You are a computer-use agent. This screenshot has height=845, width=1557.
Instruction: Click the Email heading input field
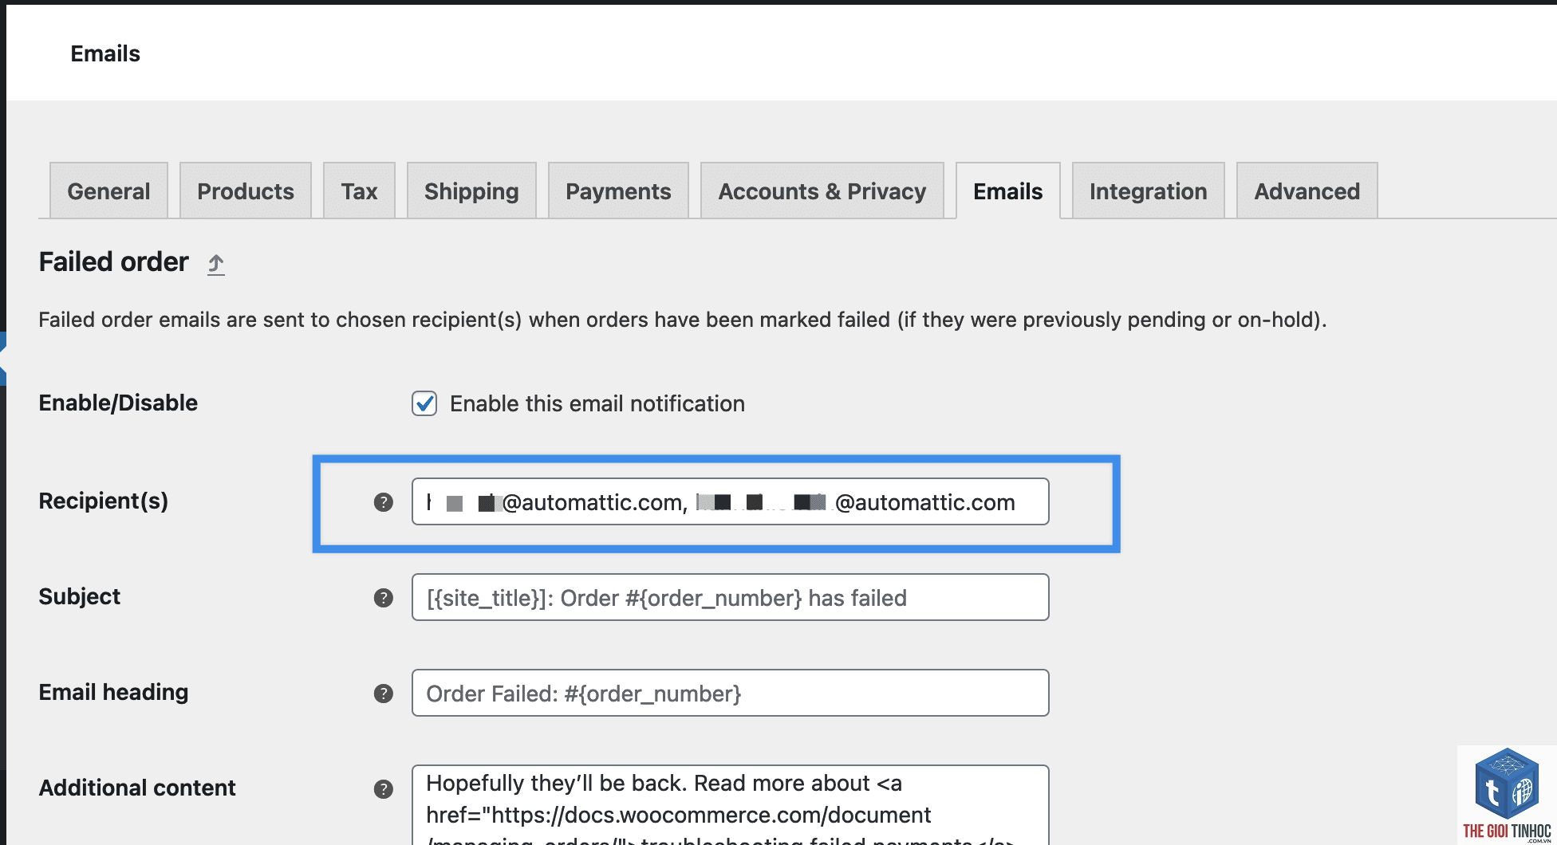(x=731, y=693)
